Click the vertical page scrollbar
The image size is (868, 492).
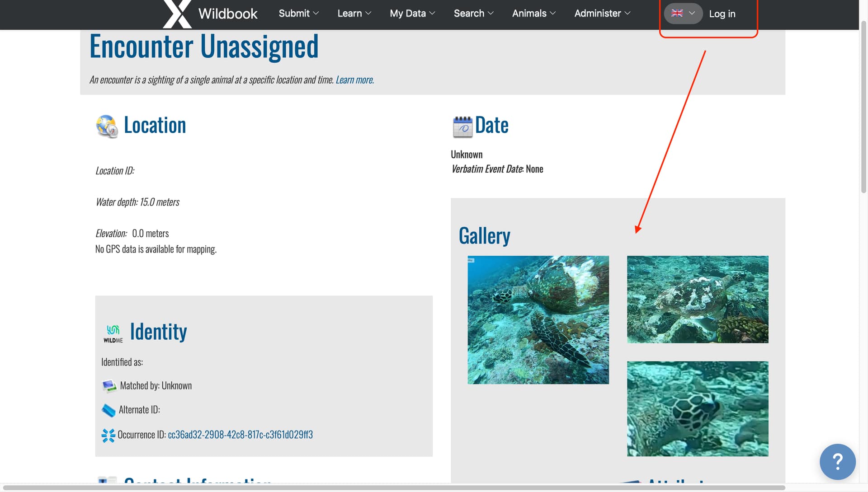tap(863, 108)
